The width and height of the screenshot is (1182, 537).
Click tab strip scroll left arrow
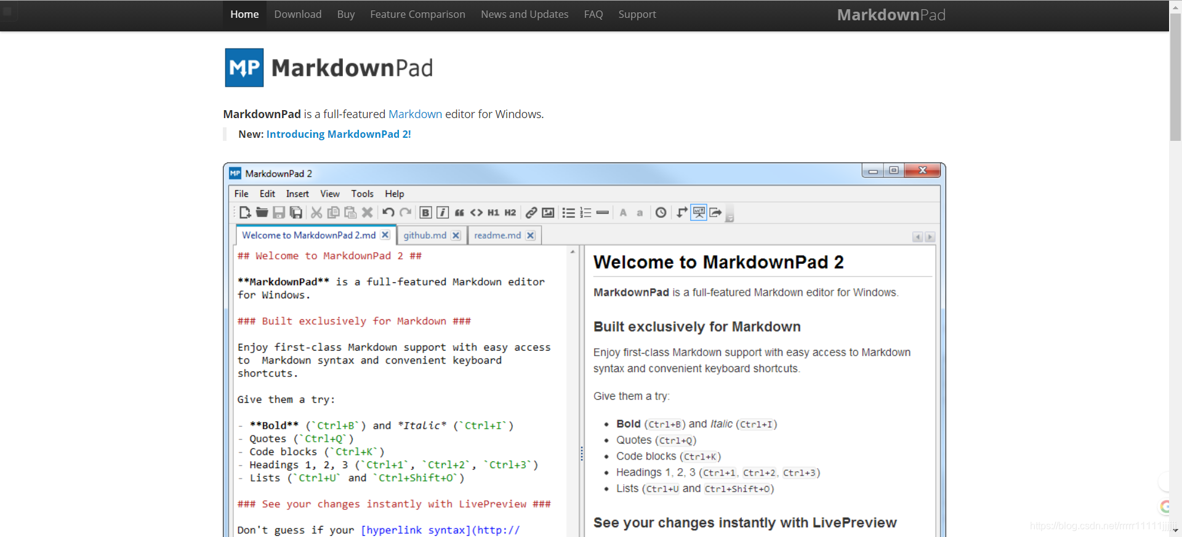coord(918,237)
